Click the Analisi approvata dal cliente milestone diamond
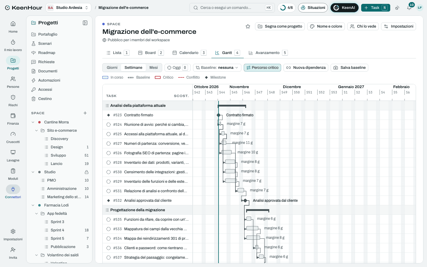The height and width of the screenshot is (267, 427). pos(245,201)
